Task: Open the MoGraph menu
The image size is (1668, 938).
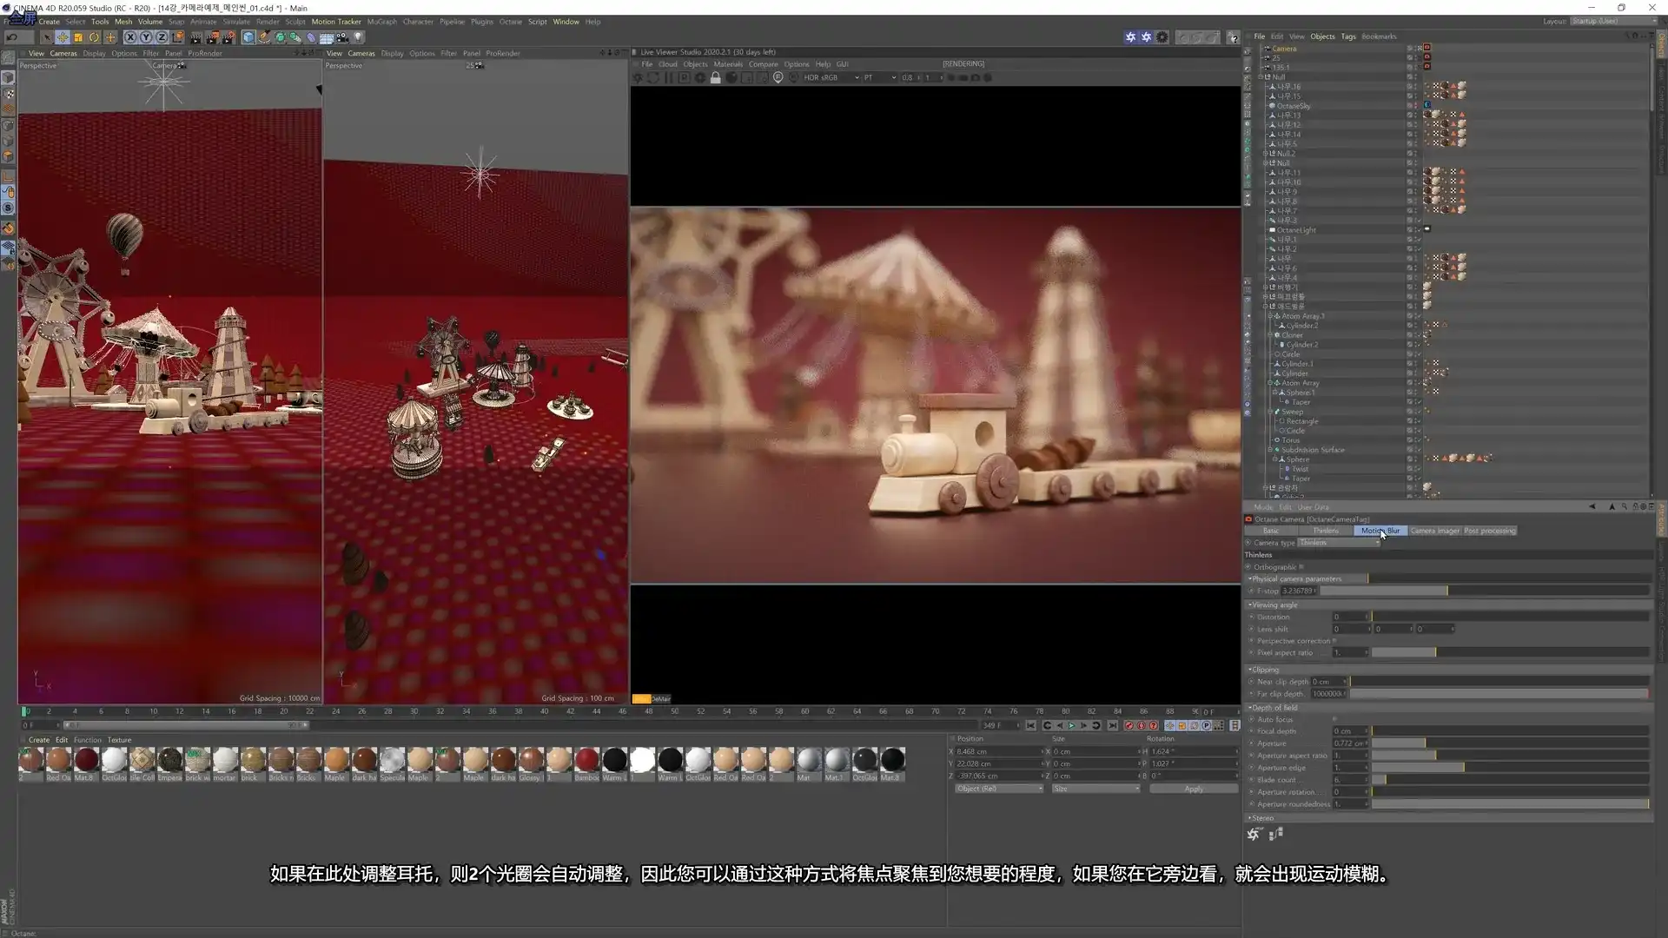Action: click(x=381, y=22)
